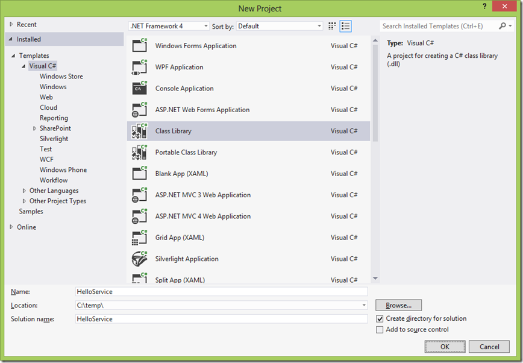Click the search magnifier icon
The width and height of the screenshot is (523, 363).
[503, 26]
